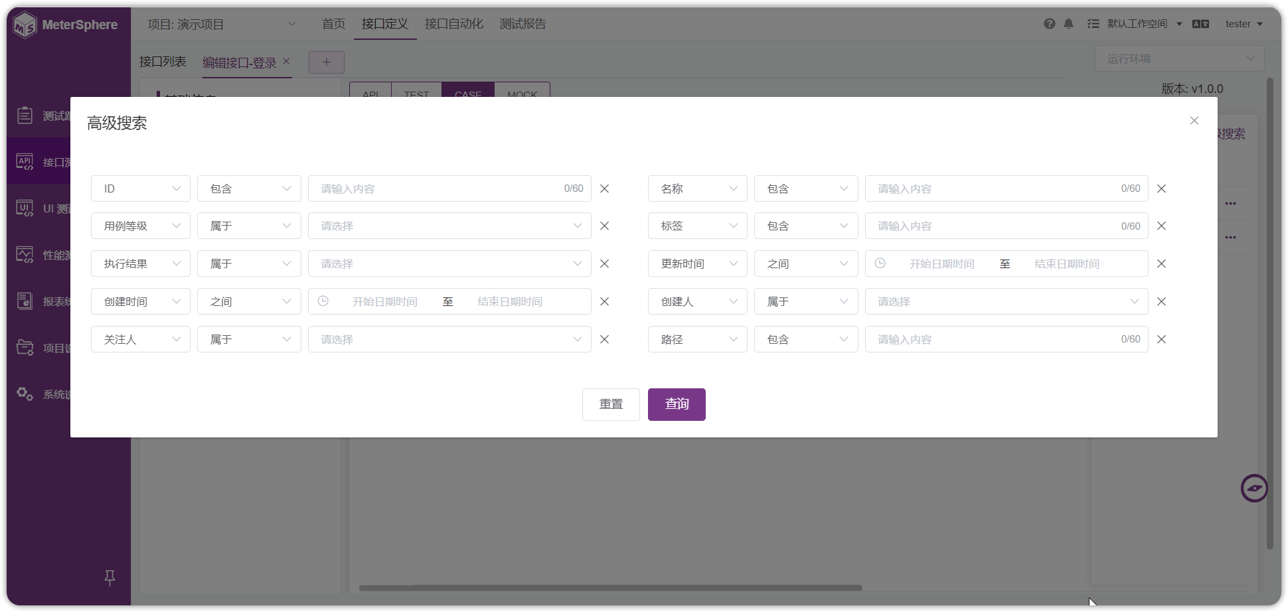Screen dimensions: 1288x612
Task: Open the 创建人 value 请选择 dropdown
Action: (1006, 301)
